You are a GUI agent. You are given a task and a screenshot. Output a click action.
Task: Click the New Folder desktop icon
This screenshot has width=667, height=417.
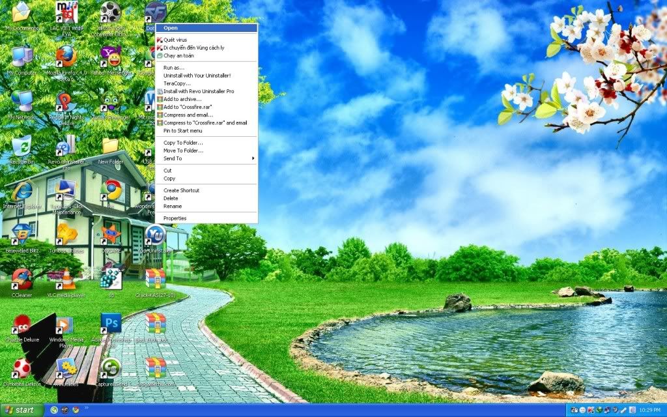(x=111, y=146)
